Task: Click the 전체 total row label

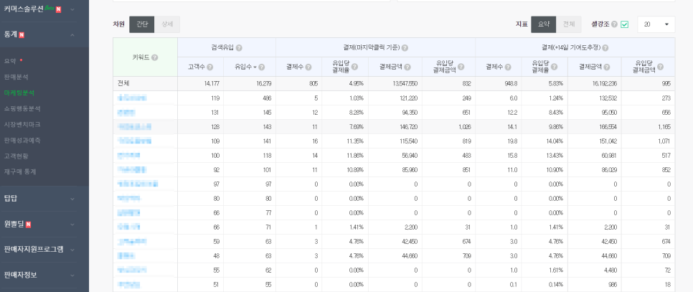Action: point(123,83)
